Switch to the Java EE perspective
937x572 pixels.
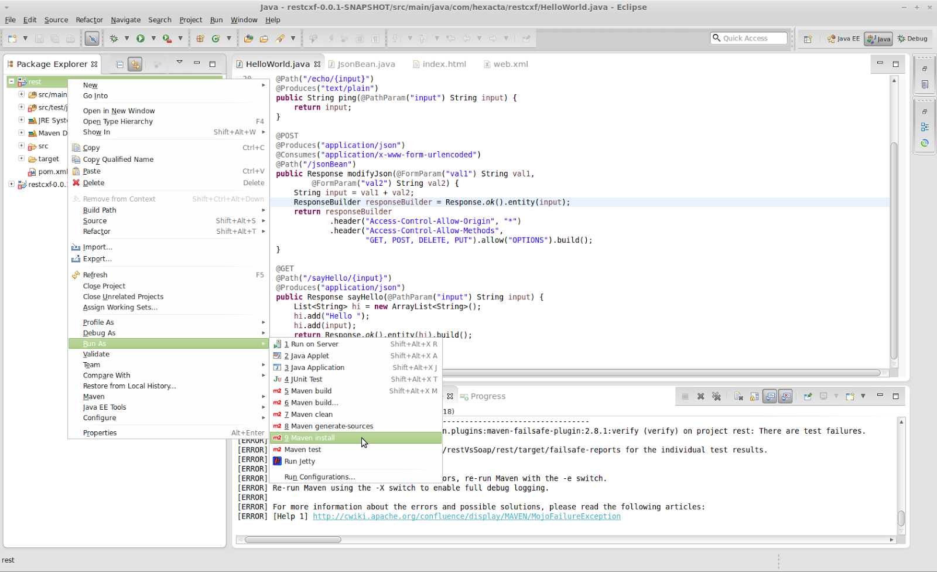click(843, 39)
